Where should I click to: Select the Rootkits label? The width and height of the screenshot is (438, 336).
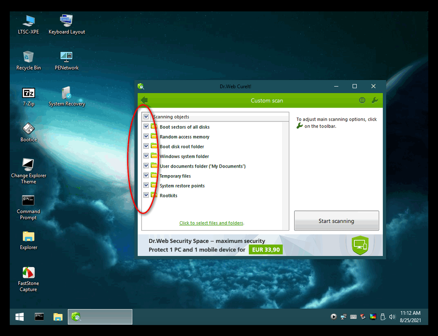tap(169, 195)
